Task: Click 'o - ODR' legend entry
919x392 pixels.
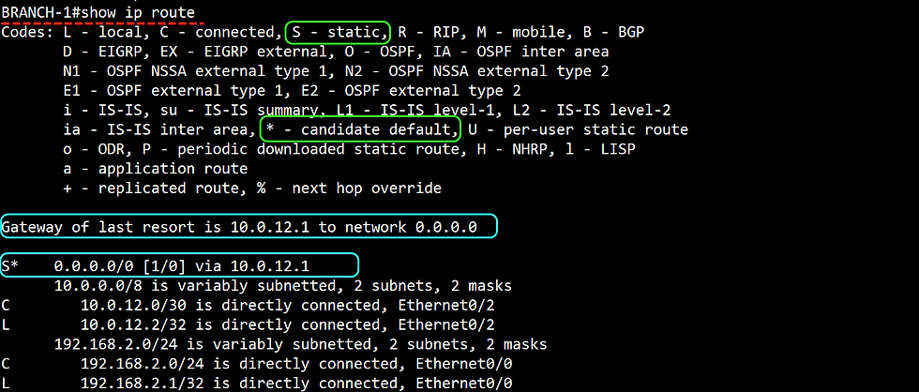Action: coord(98,149)
